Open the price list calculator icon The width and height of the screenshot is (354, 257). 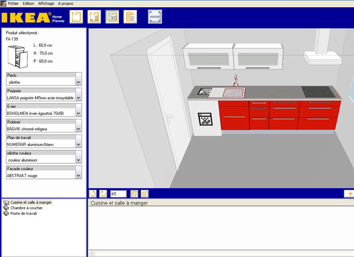(130, 16)
